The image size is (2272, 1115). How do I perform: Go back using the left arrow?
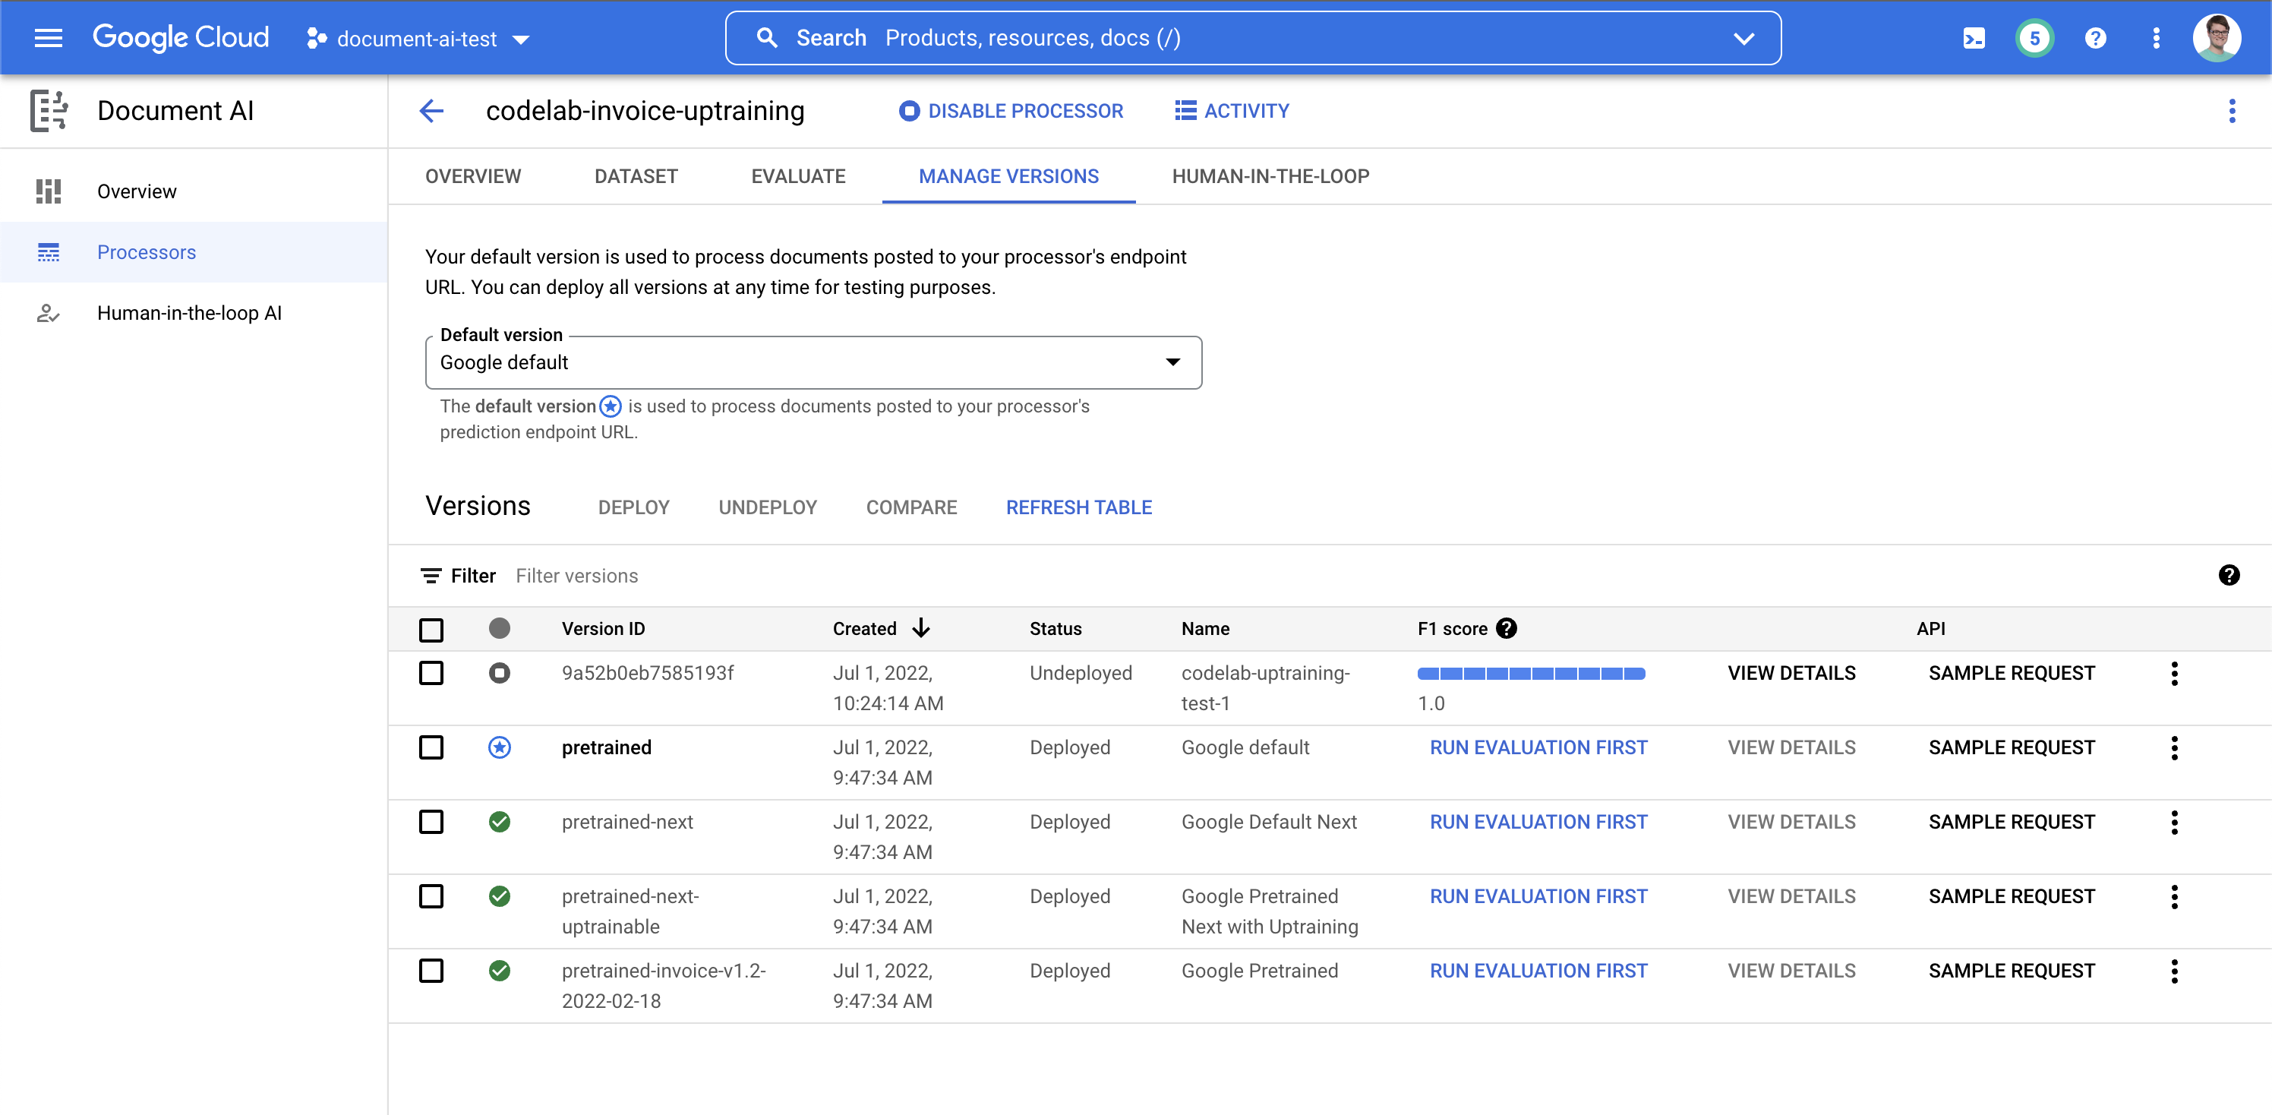[431, 110]
